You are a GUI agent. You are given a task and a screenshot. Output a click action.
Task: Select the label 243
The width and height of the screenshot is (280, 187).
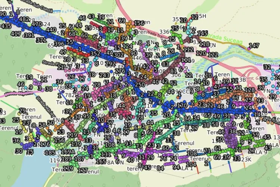pyautogui.click(x=105, y=75)
